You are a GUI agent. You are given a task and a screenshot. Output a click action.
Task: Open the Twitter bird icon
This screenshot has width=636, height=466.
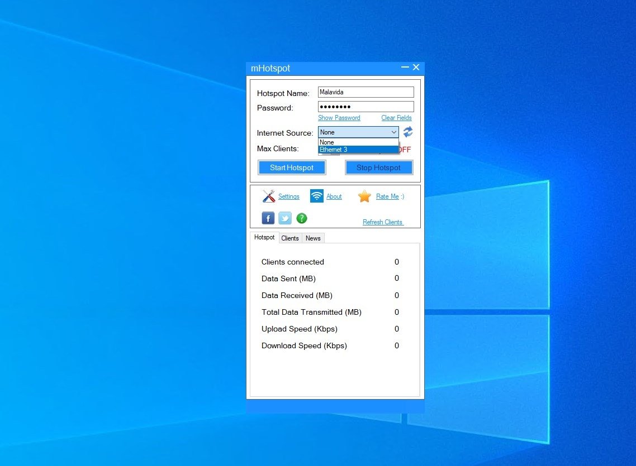pos(284,218)
